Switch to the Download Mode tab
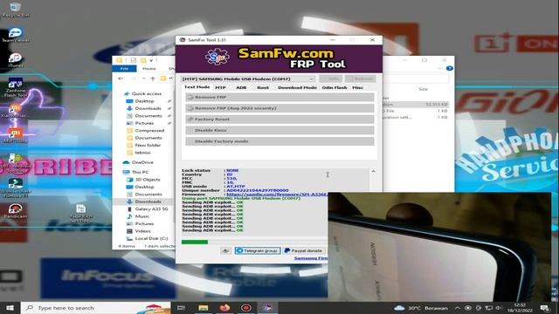The width and height of the screenshot is (559, 314). tap(297, 87)
